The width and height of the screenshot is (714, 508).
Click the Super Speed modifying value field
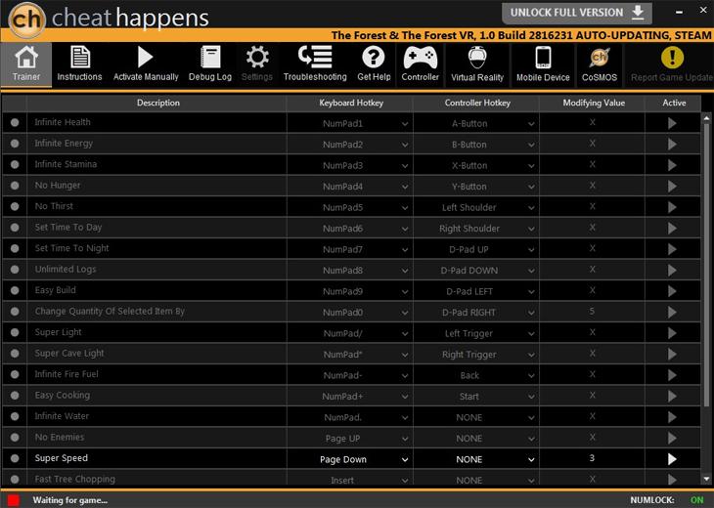point(592,458)
